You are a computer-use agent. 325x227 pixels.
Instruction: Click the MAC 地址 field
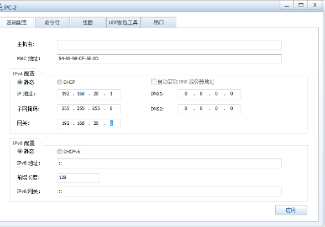tap(169, 59)
